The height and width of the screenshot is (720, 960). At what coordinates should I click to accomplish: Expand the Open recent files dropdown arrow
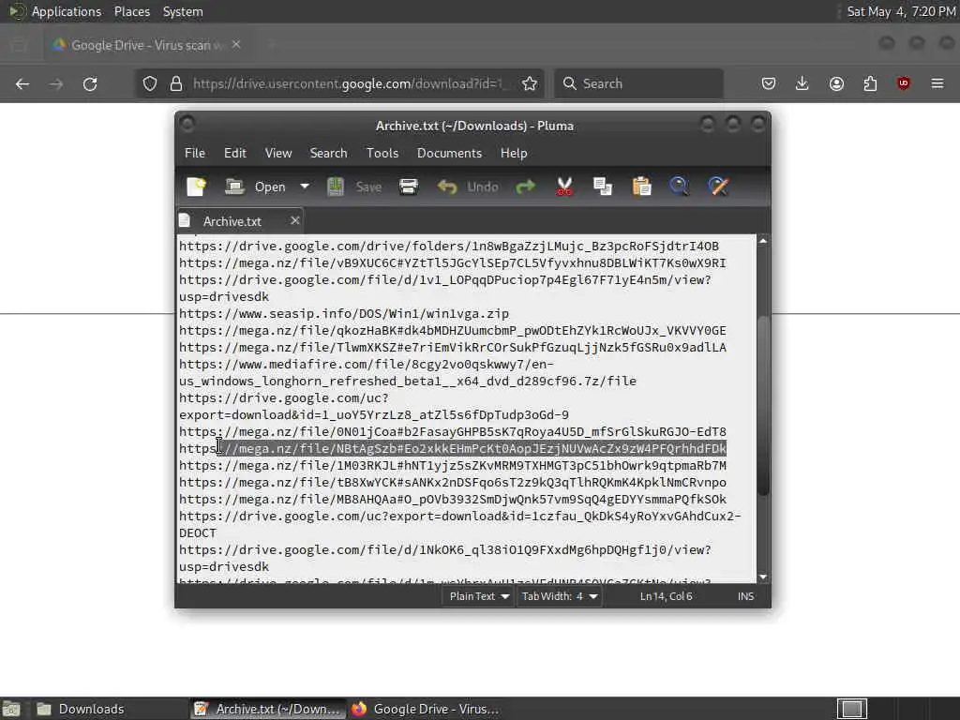(305, 187)
